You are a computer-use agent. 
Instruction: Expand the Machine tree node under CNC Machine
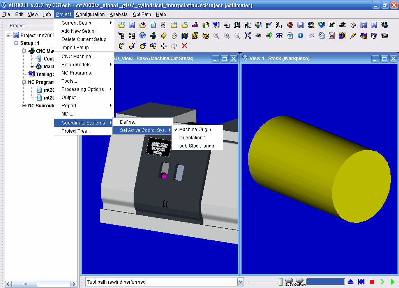click(32, 66)
